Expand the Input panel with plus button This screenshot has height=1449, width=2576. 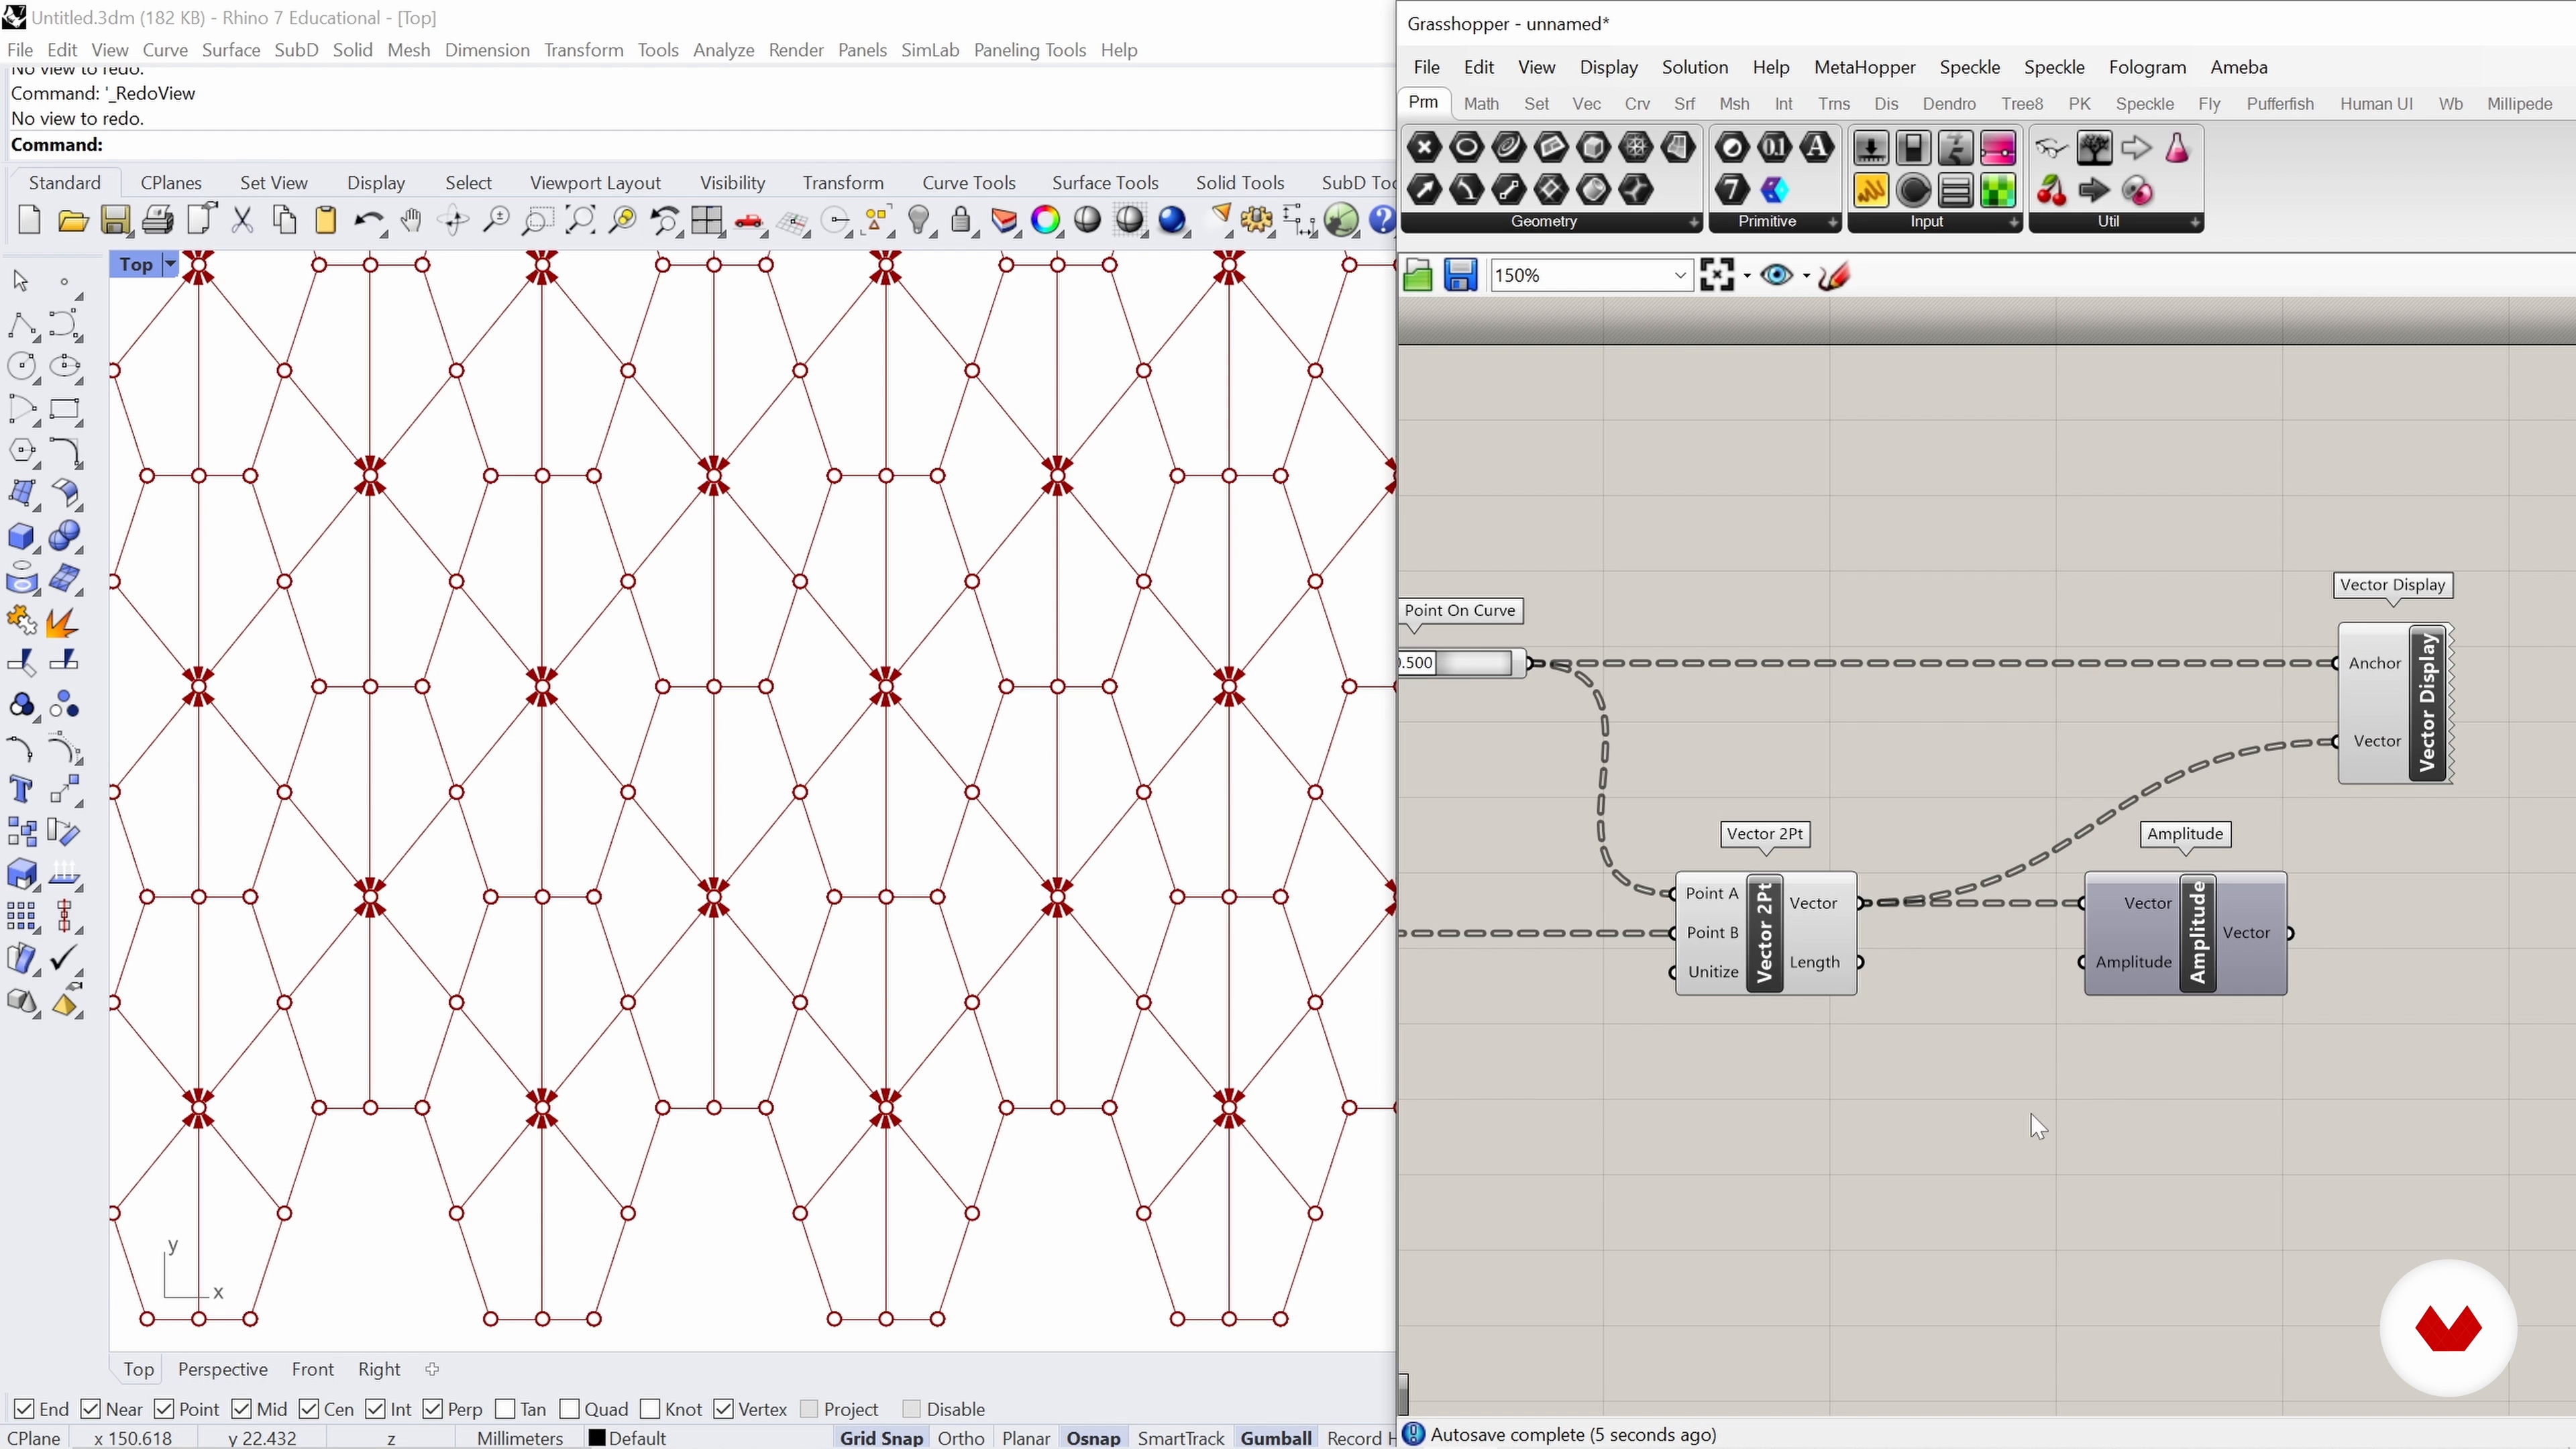point(2013,222)
